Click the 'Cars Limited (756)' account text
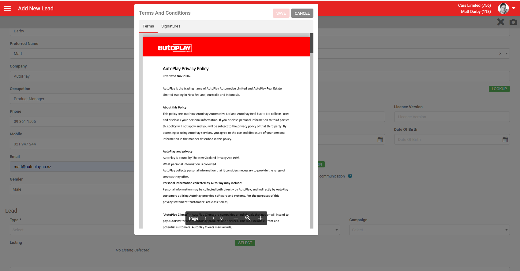The image size is (520, 271). [474, 5]
